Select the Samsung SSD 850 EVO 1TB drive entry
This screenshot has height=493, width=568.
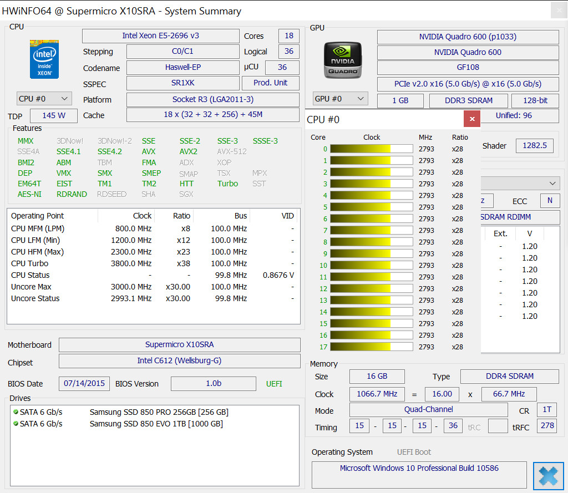156,424
